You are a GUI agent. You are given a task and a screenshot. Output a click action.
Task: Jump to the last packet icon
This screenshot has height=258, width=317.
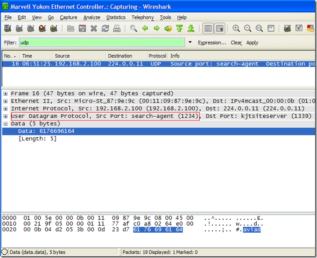pyautogui.click(x=191, y=29)
